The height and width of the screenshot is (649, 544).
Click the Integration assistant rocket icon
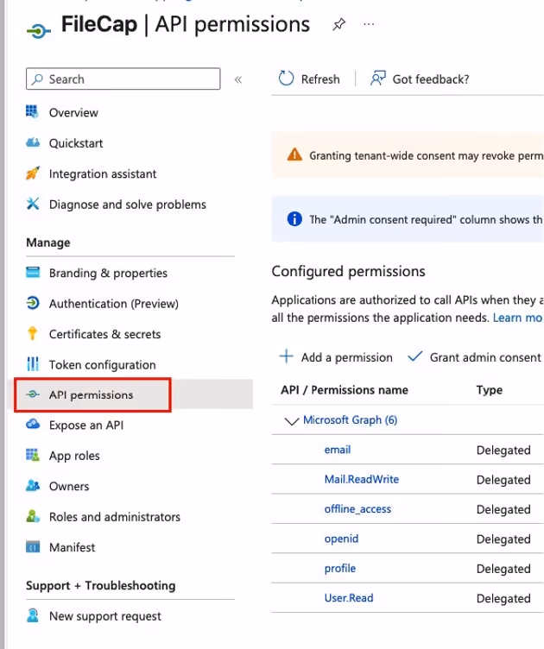33,173
